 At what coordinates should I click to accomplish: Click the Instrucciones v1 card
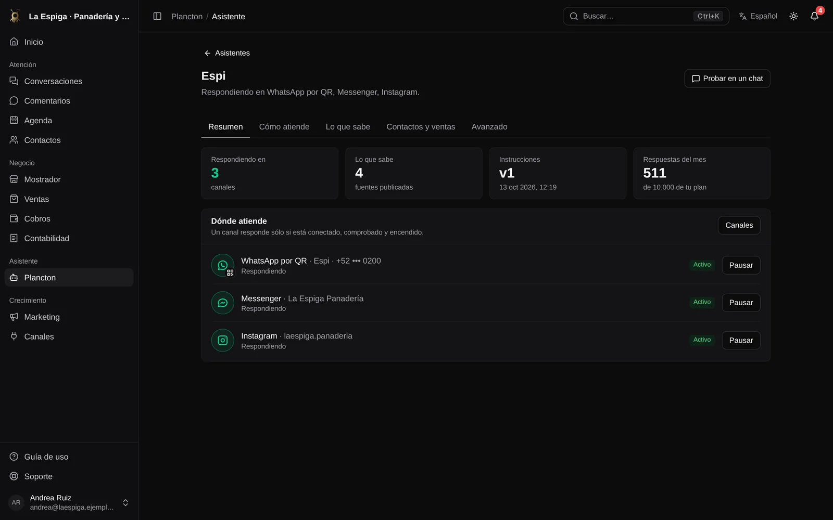pyautogui.click(x=558, y=173)
